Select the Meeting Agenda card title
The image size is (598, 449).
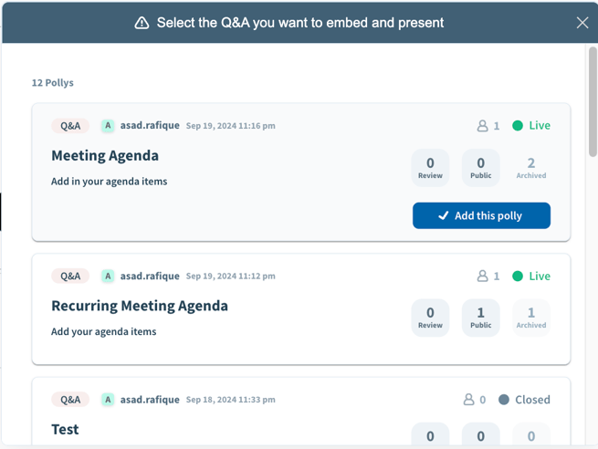pos(105,155)
